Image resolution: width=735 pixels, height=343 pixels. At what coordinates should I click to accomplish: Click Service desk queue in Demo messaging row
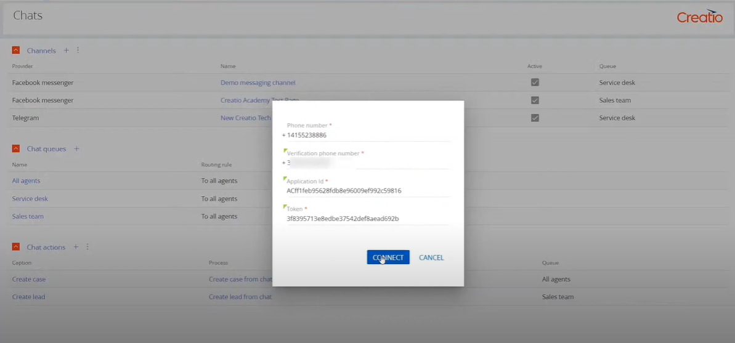pos(617,83)
